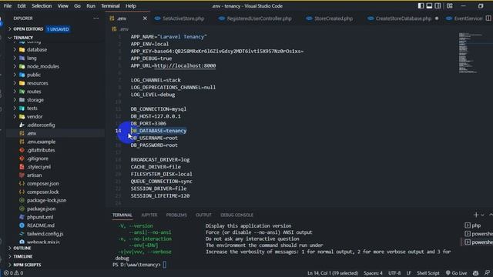Toggle the primary side bar layout icon
The width and height of the screenshot is (493, 277).
[421, 5]
